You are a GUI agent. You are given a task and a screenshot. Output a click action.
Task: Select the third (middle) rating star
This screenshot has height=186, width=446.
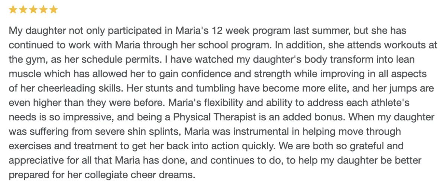[x=33, y=10]
